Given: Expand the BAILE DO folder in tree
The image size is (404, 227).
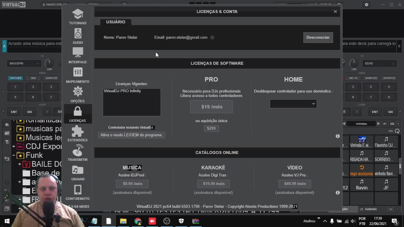Looking at the screenshot, I should tap(20, 164).
